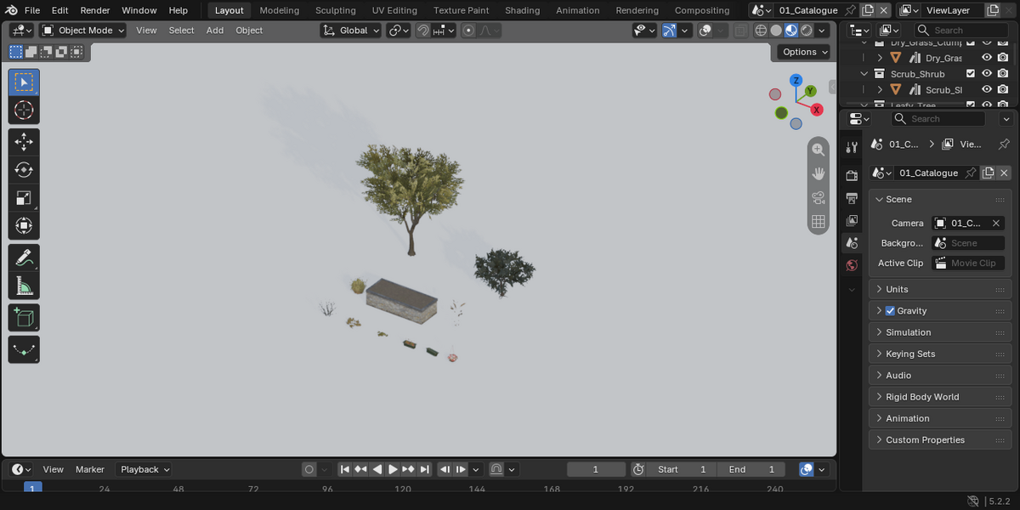Open the pivot point dropdown

point(399,31)
